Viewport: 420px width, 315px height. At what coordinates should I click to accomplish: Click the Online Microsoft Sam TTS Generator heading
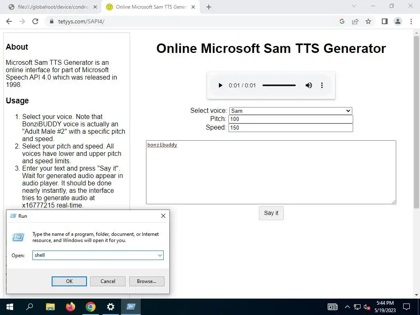(271, 48)
